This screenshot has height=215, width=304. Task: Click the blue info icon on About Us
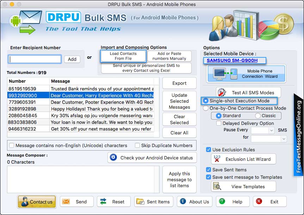click(x=183, y=201)
